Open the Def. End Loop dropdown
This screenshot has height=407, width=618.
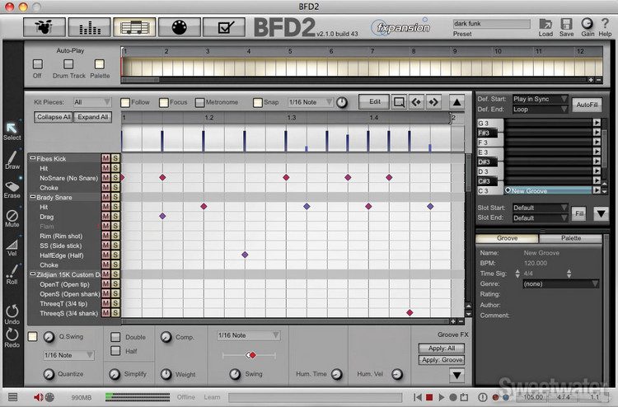(x=540, y=110)
